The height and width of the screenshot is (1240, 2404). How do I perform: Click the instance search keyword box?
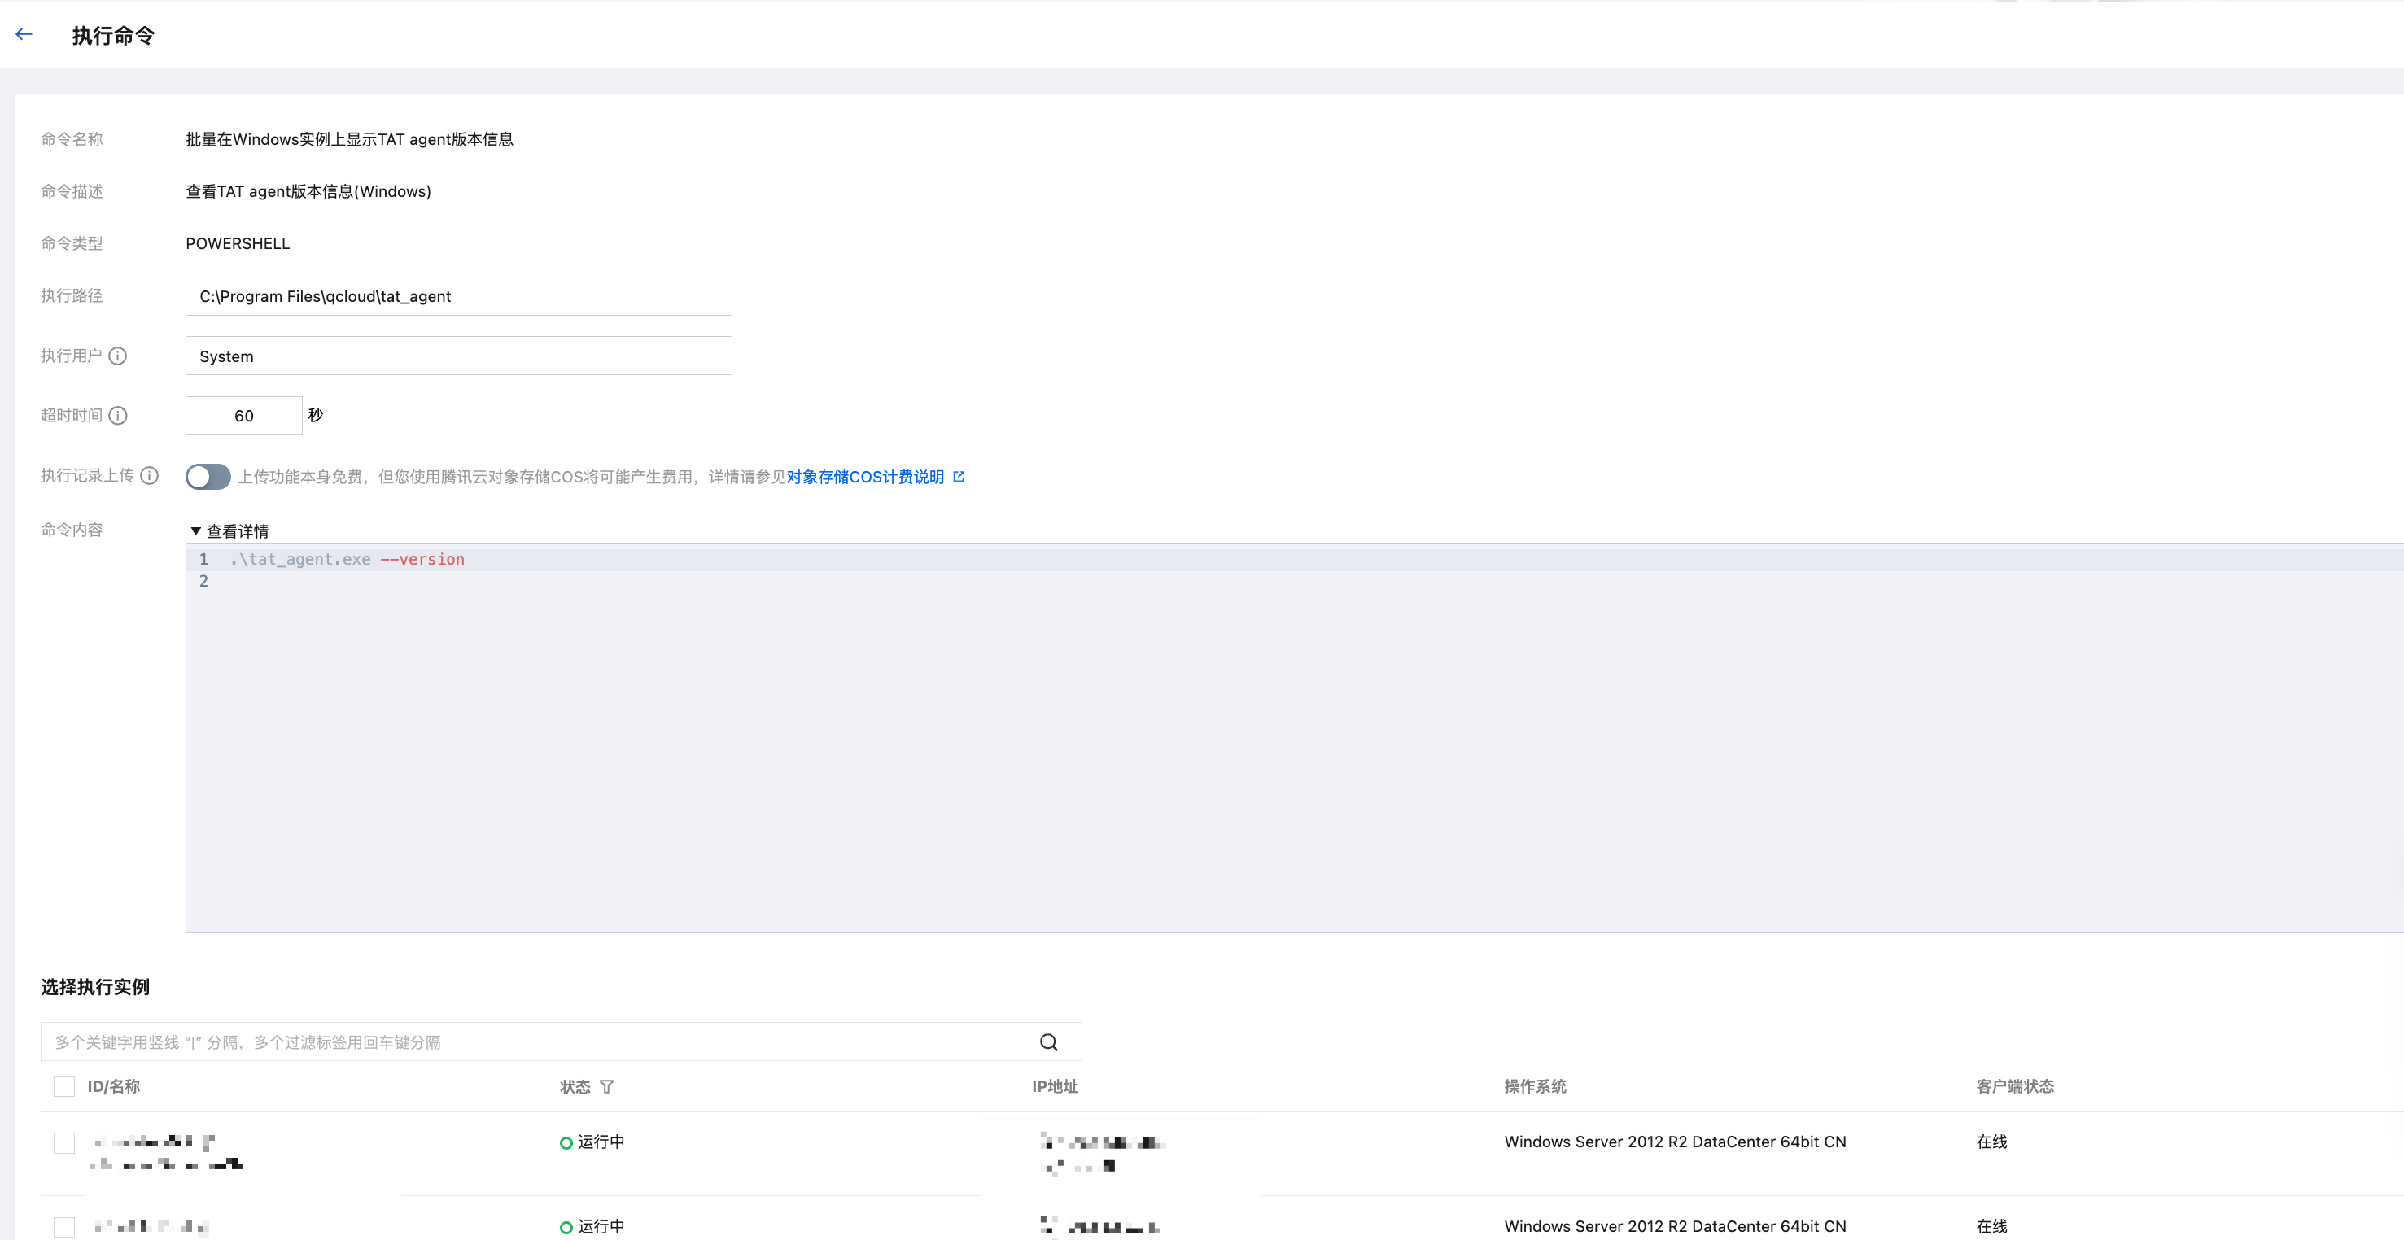tap(532, 1042)
